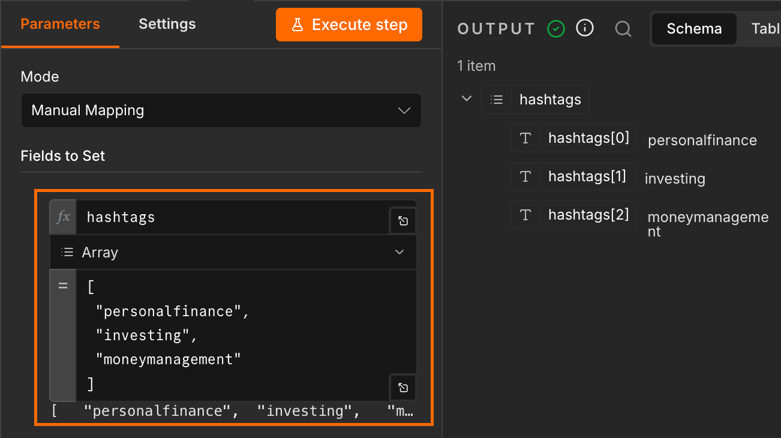Select the hashtags[0] schema pill
This screenshot has height=438, width=781.
pyautogui.click(x=573, y=138)
